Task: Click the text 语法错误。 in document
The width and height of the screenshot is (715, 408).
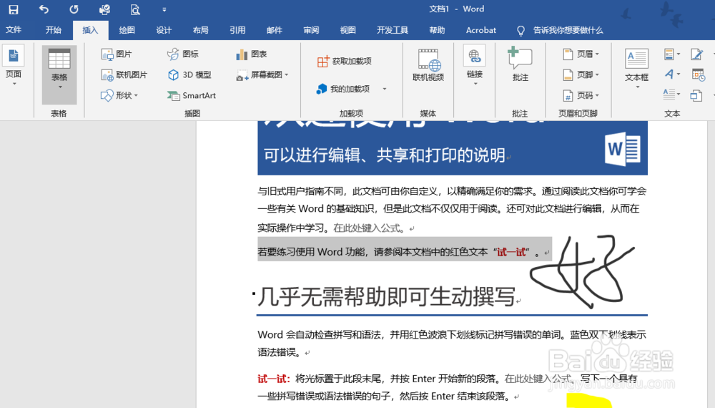Action: click(x=280, y=352)
